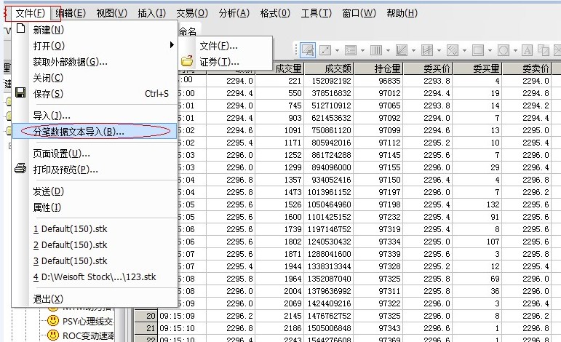Click the selection pointer tool in drawing toolbar
Image resolution: width=561 pixels, height=342 pixels.
pos(306,50)
